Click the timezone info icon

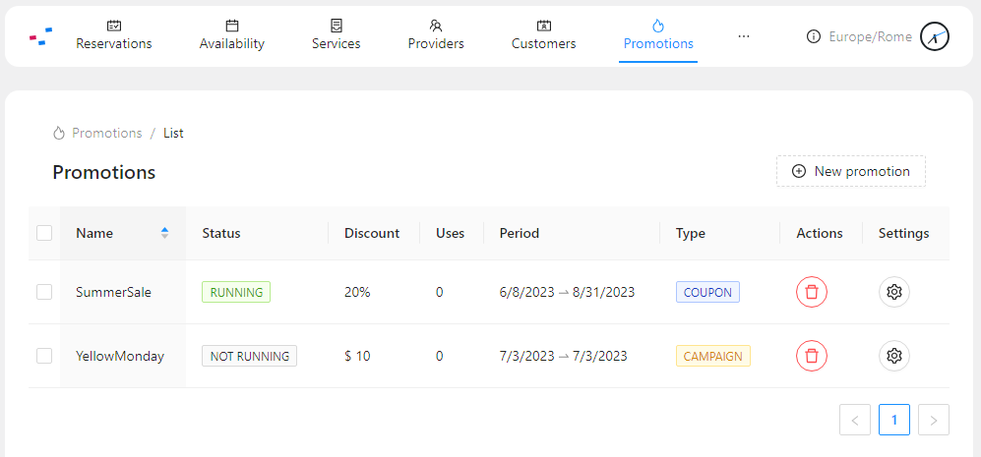coord(813,36)
